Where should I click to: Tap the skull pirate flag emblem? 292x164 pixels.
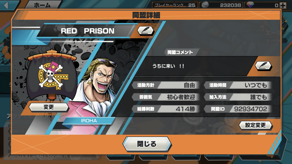pos(52,74)
